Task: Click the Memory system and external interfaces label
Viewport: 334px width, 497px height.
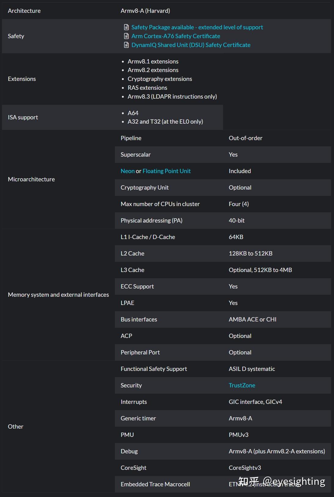Action: (x=58, y=295)
